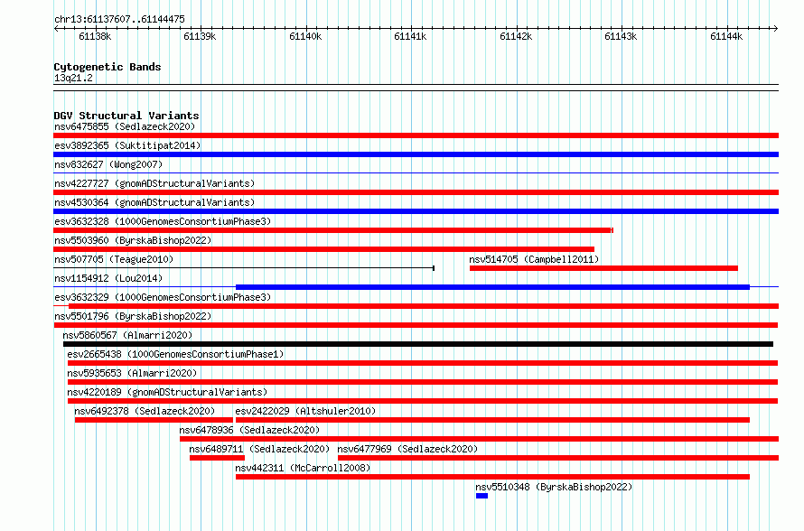
Task: Click the red bar of nsv5501796
Action: [416, 325]
